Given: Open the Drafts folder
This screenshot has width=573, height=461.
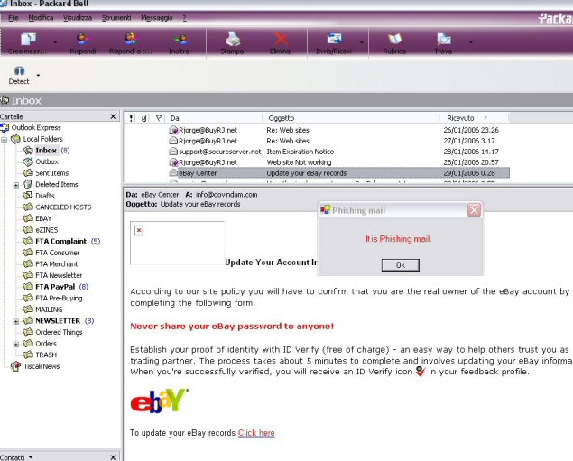Looking at the screenshot, I should (44, 196).
